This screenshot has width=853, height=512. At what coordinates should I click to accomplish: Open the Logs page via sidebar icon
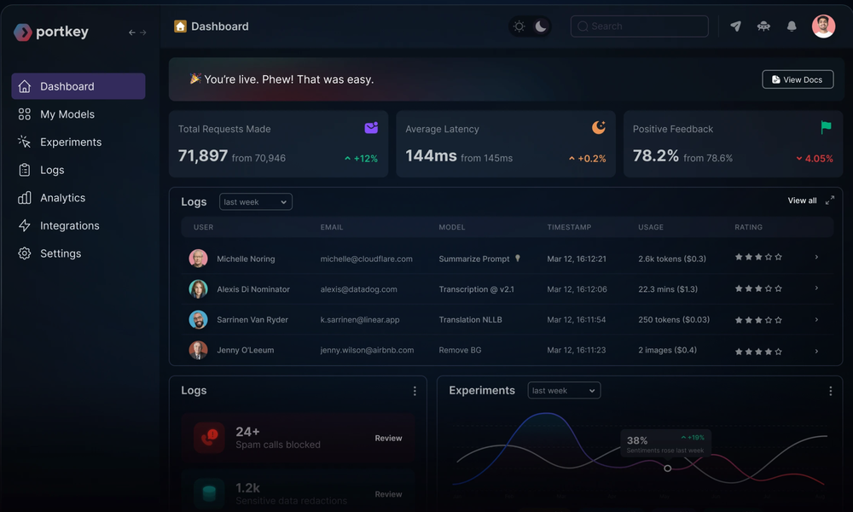(x=24, y=170)
